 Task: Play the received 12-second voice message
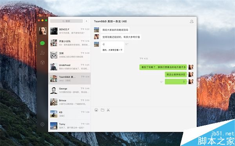(112, 44)
